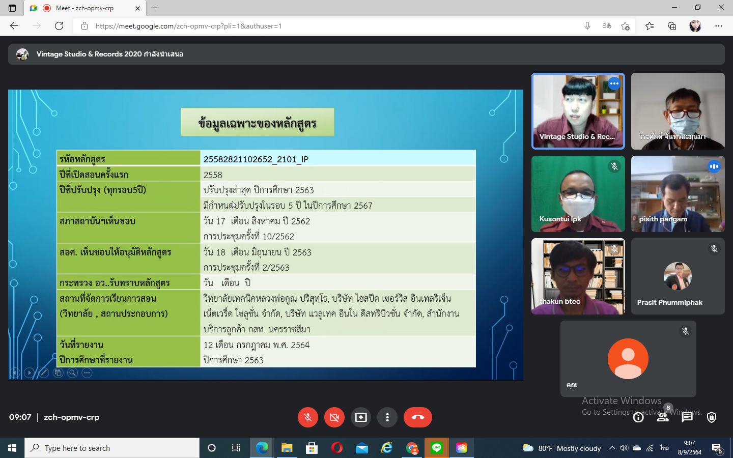The image size is (733, 458).
Task: Open options on Vintage Studio video tile
Action: point(614,83)
